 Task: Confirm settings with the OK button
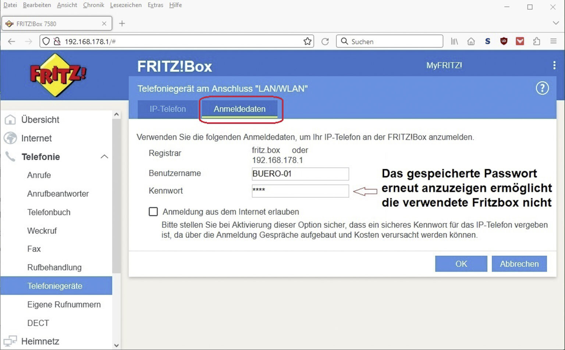[x=461, y=264]
